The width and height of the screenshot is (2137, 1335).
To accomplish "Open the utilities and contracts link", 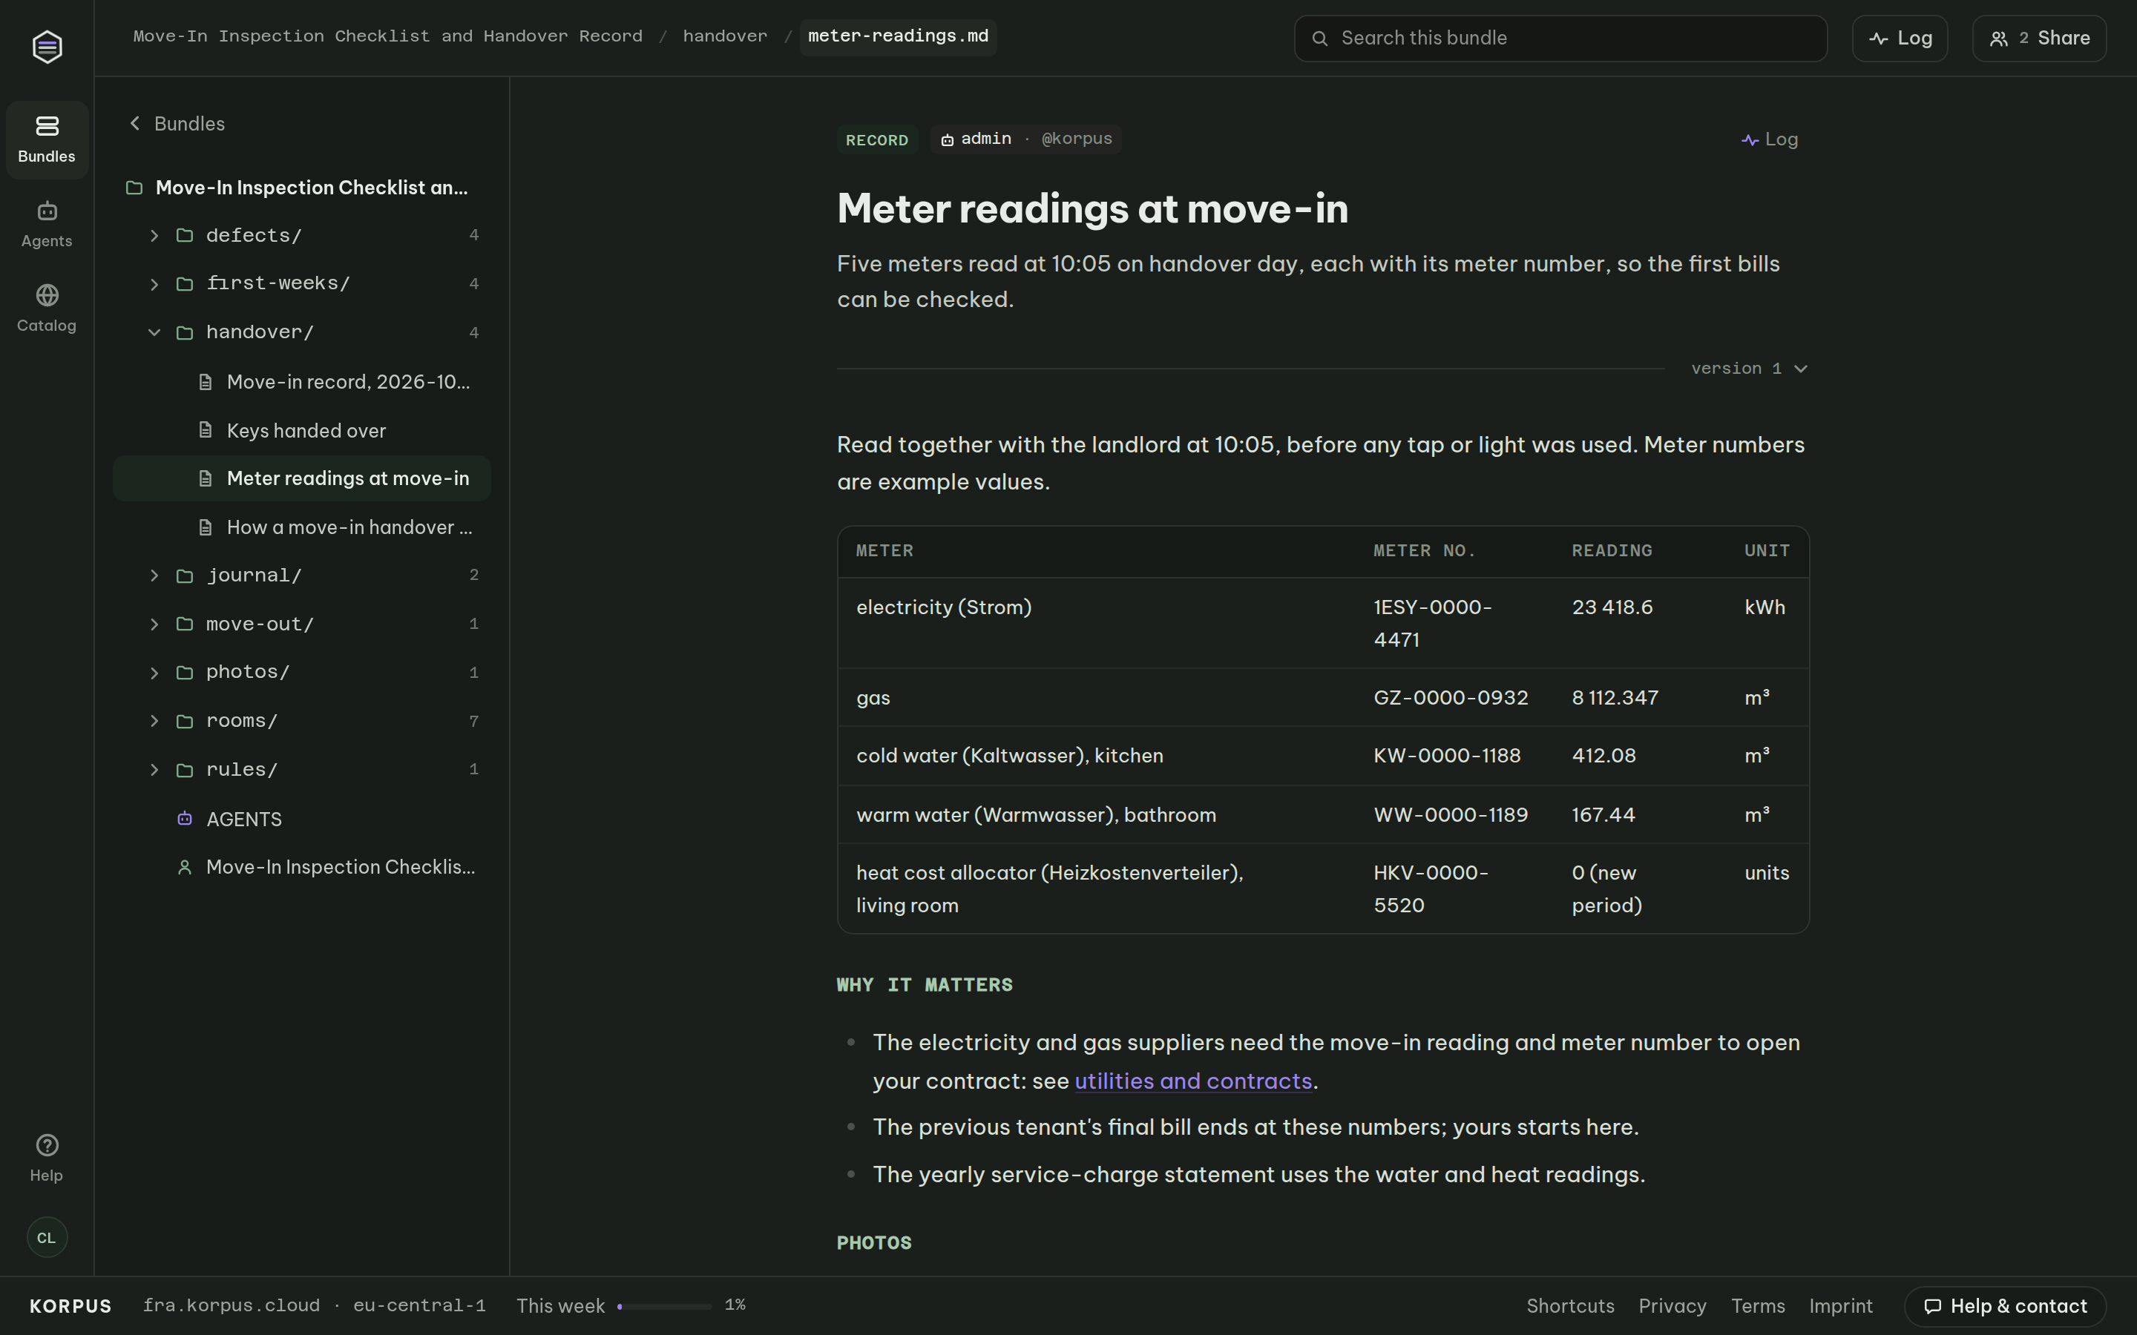I will click(x=1193, y=1081).
